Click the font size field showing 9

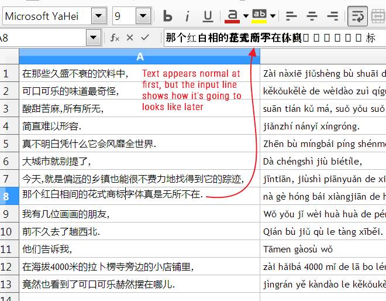coord(124,16)
